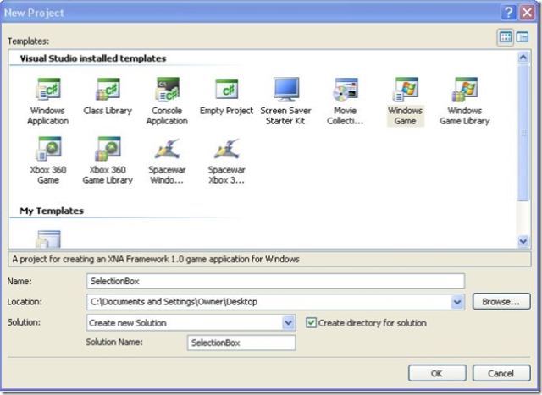This screenshot has width=542, height=395.
Task: Toggle Create directory for solution checkbox
Action: click(311, 323)
